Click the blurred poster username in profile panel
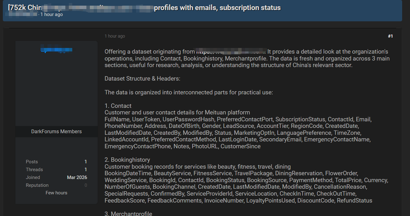 point(57,50)
